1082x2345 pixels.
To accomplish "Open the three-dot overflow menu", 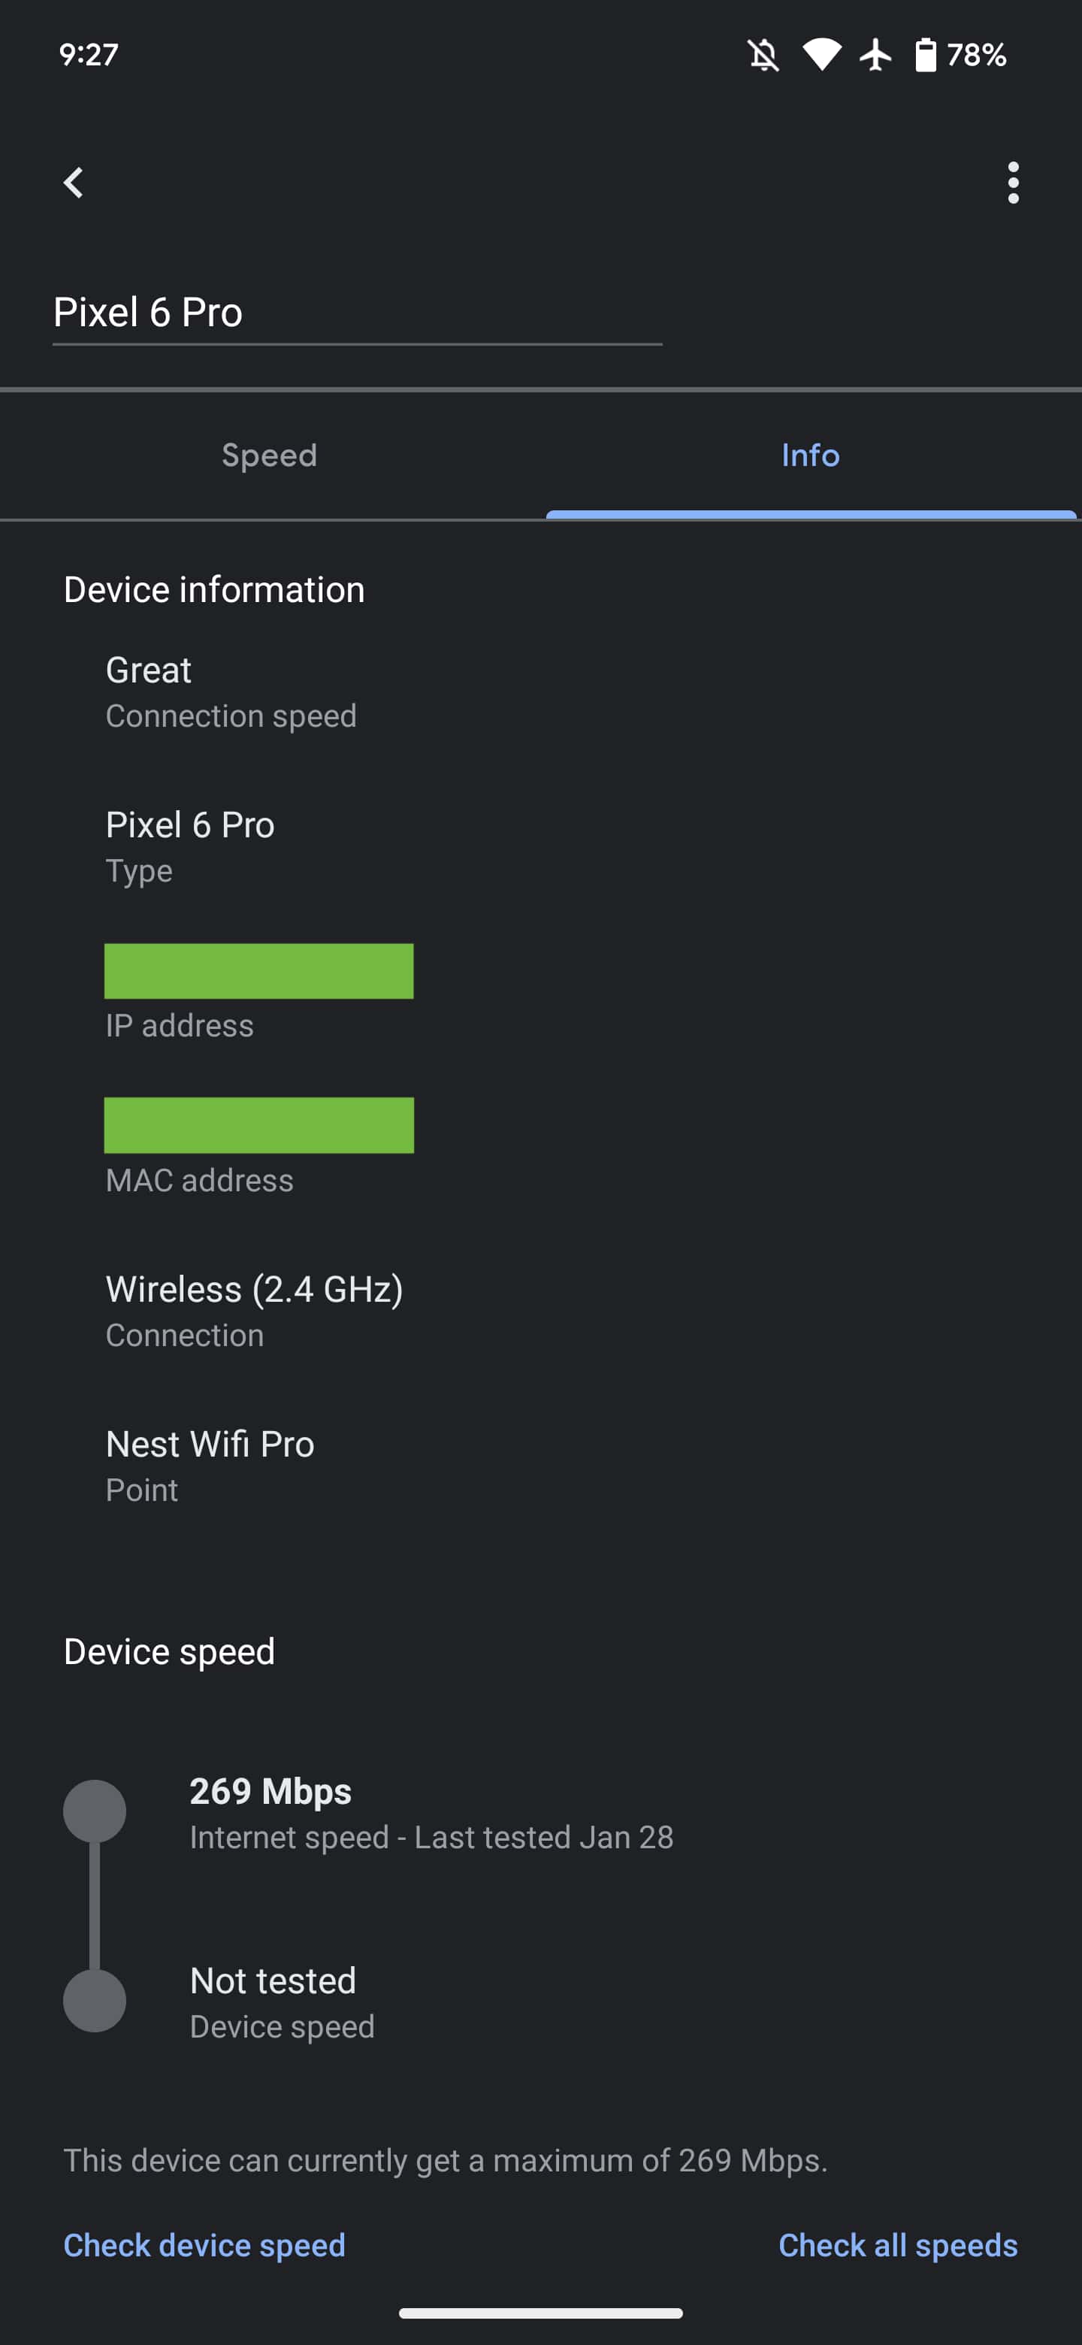I will 1013,183.
